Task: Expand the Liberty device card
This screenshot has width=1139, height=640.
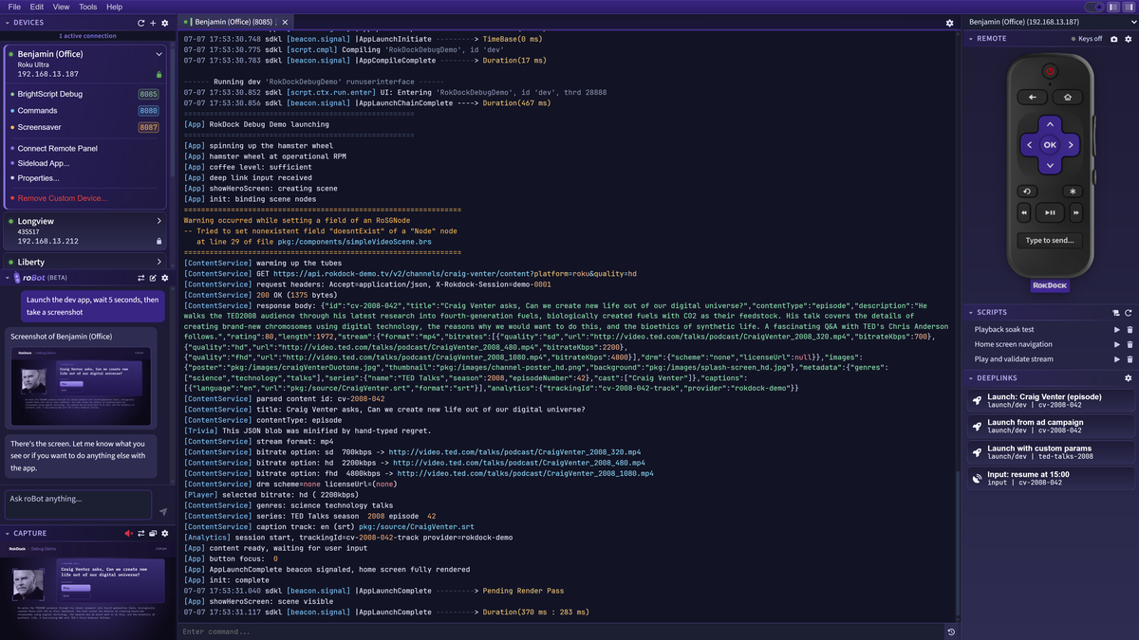Action: click(x=159, y=262)
